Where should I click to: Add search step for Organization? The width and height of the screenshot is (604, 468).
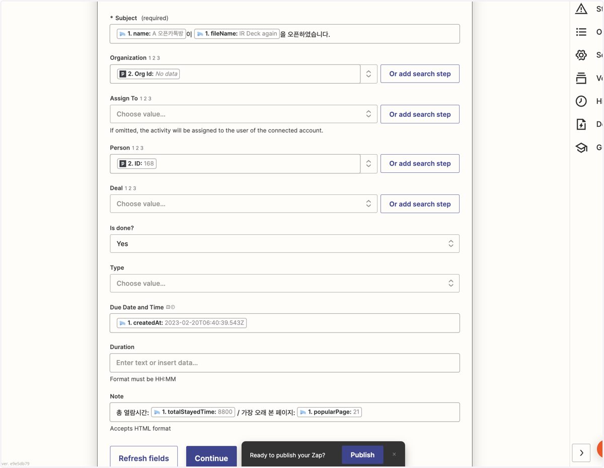pos(420,74)
